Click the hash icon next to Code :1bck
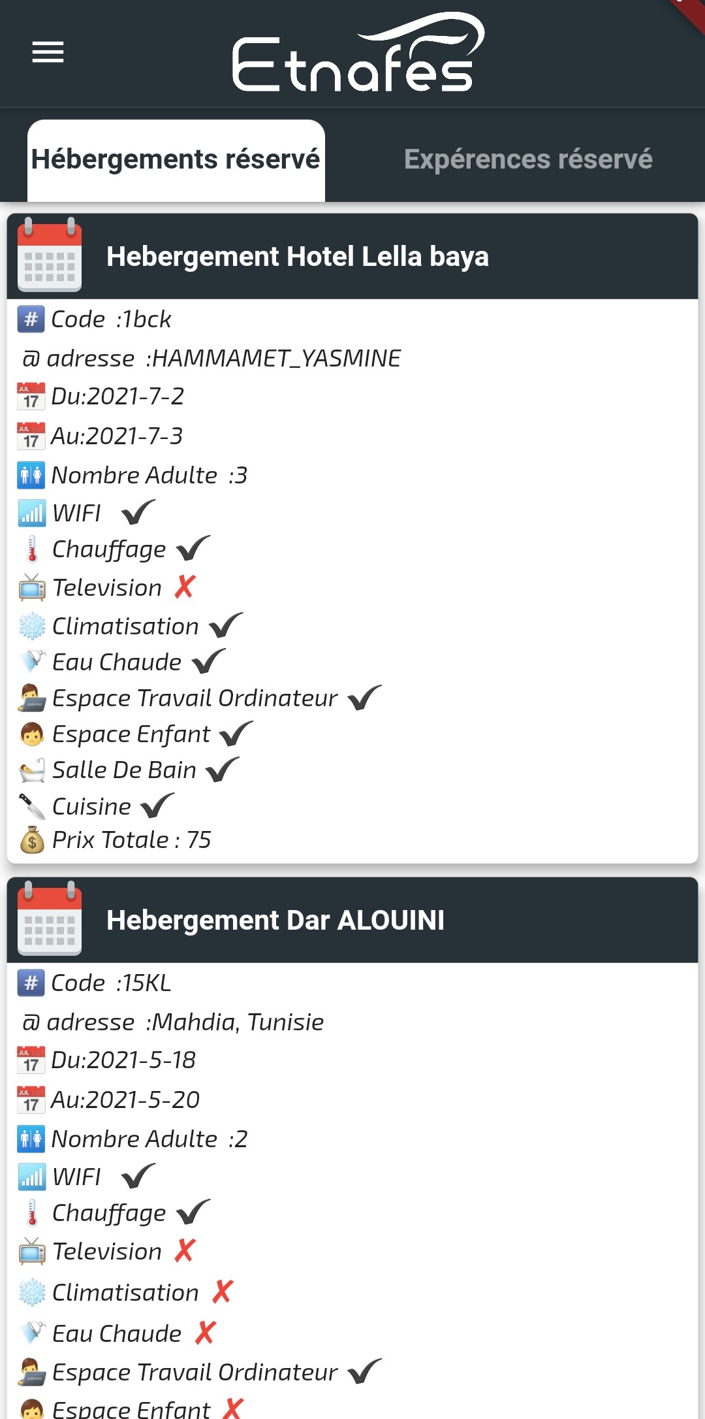This screenshot has width=705, height=1419. click(31, 319)
